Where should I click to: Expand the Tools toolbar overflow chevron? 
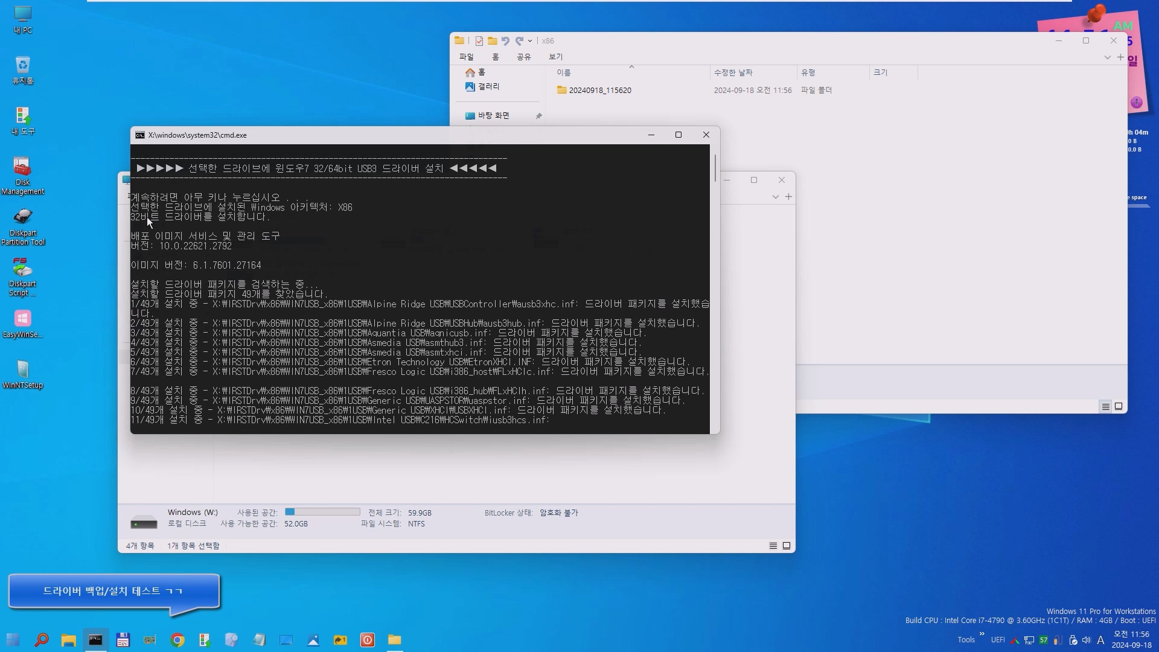pos(982,634)
